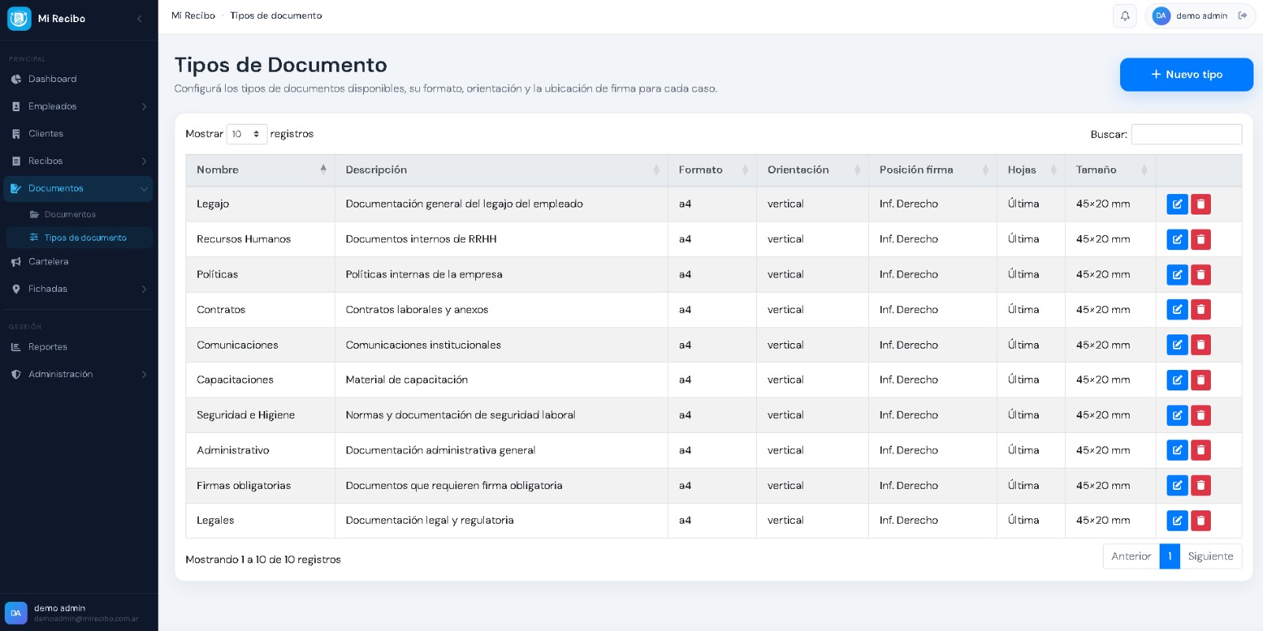Image resolution: width=1263 pixels, height=631 pixels.
Task: Go to Cartelera in the sidebar
Action: point(48,262)
